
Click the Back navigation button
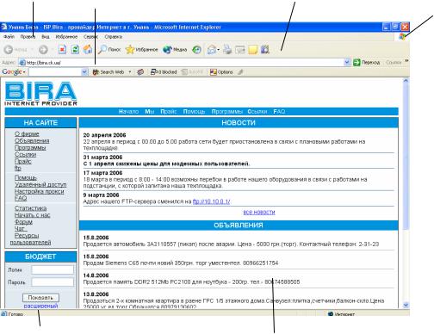(x=15, y=50)
